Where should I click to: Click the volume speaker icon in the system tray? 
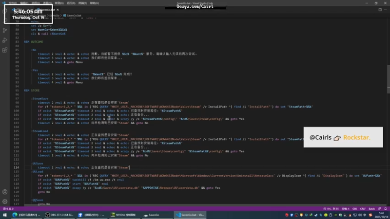360,215
